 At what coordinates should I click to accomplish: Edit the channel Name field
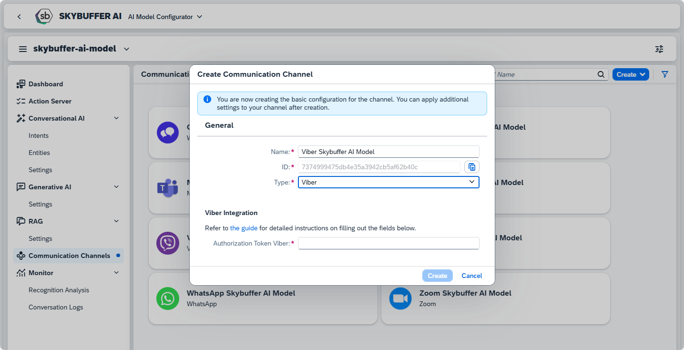coord(388,152)
